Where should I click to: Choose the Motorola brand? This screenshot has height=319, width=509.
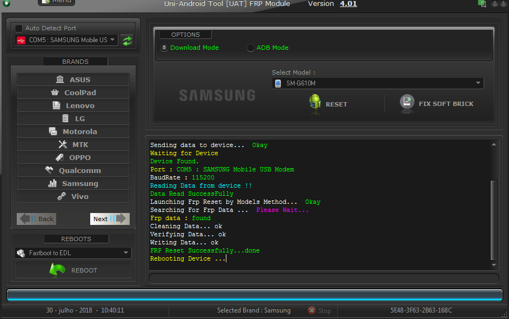pyautogui.click(x=73, y=131)
